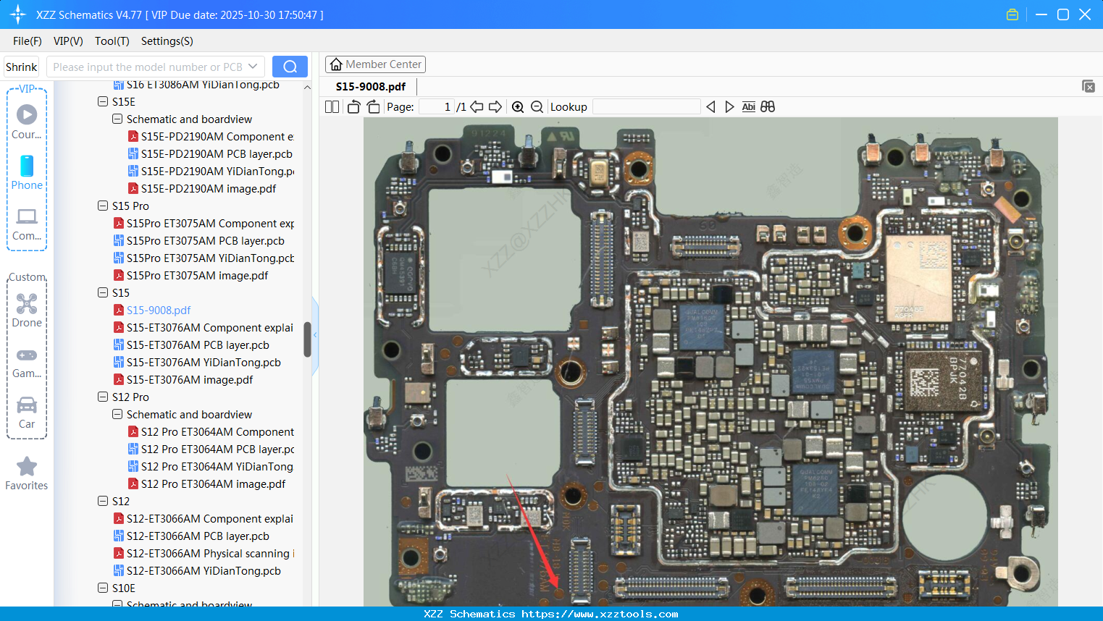Open the File(F) menu

[28, 41]
